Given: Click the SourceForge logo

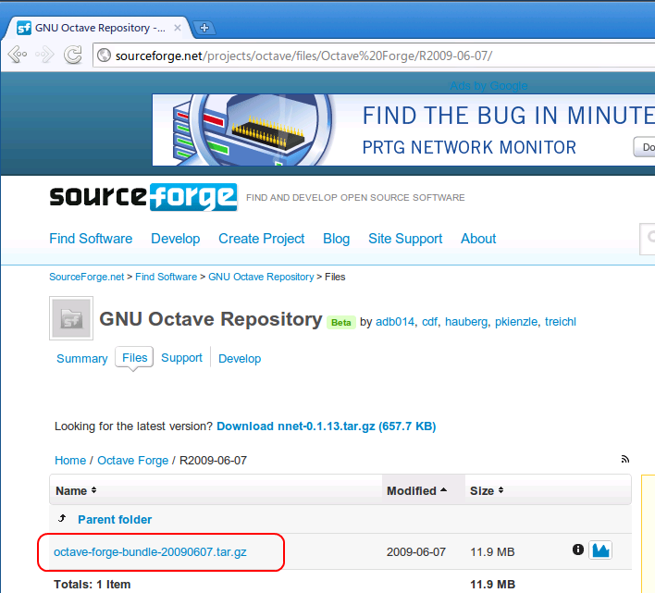Looking at the screenshot, I should (143, 197).
